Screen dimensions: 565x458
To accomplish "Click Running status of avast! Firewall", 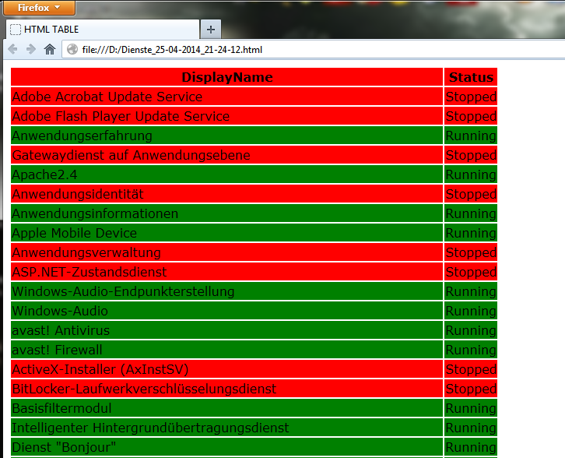I will (471, 350).
